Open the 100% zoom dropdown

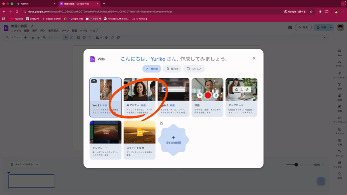318,165
